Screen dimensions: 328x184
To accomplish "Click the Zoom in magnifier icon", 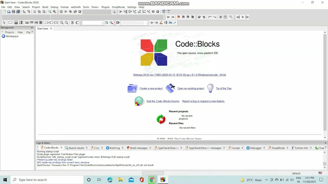I will [x=62, y=22].
